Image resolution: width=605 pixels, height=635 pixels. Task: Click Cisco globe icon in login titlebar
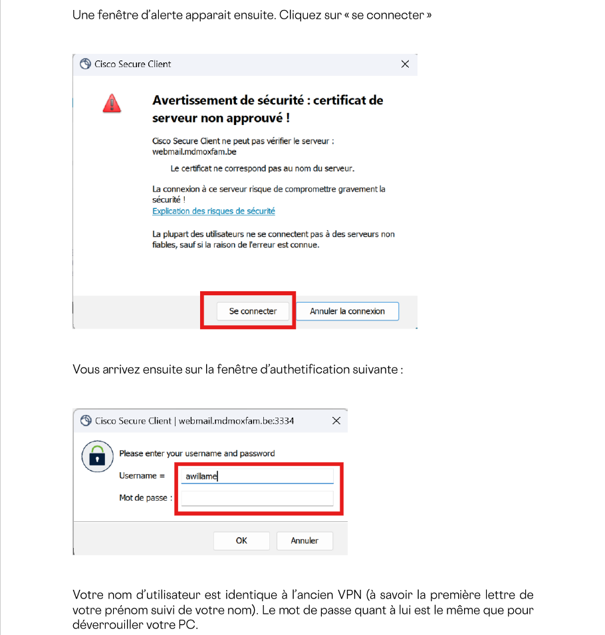86,421
